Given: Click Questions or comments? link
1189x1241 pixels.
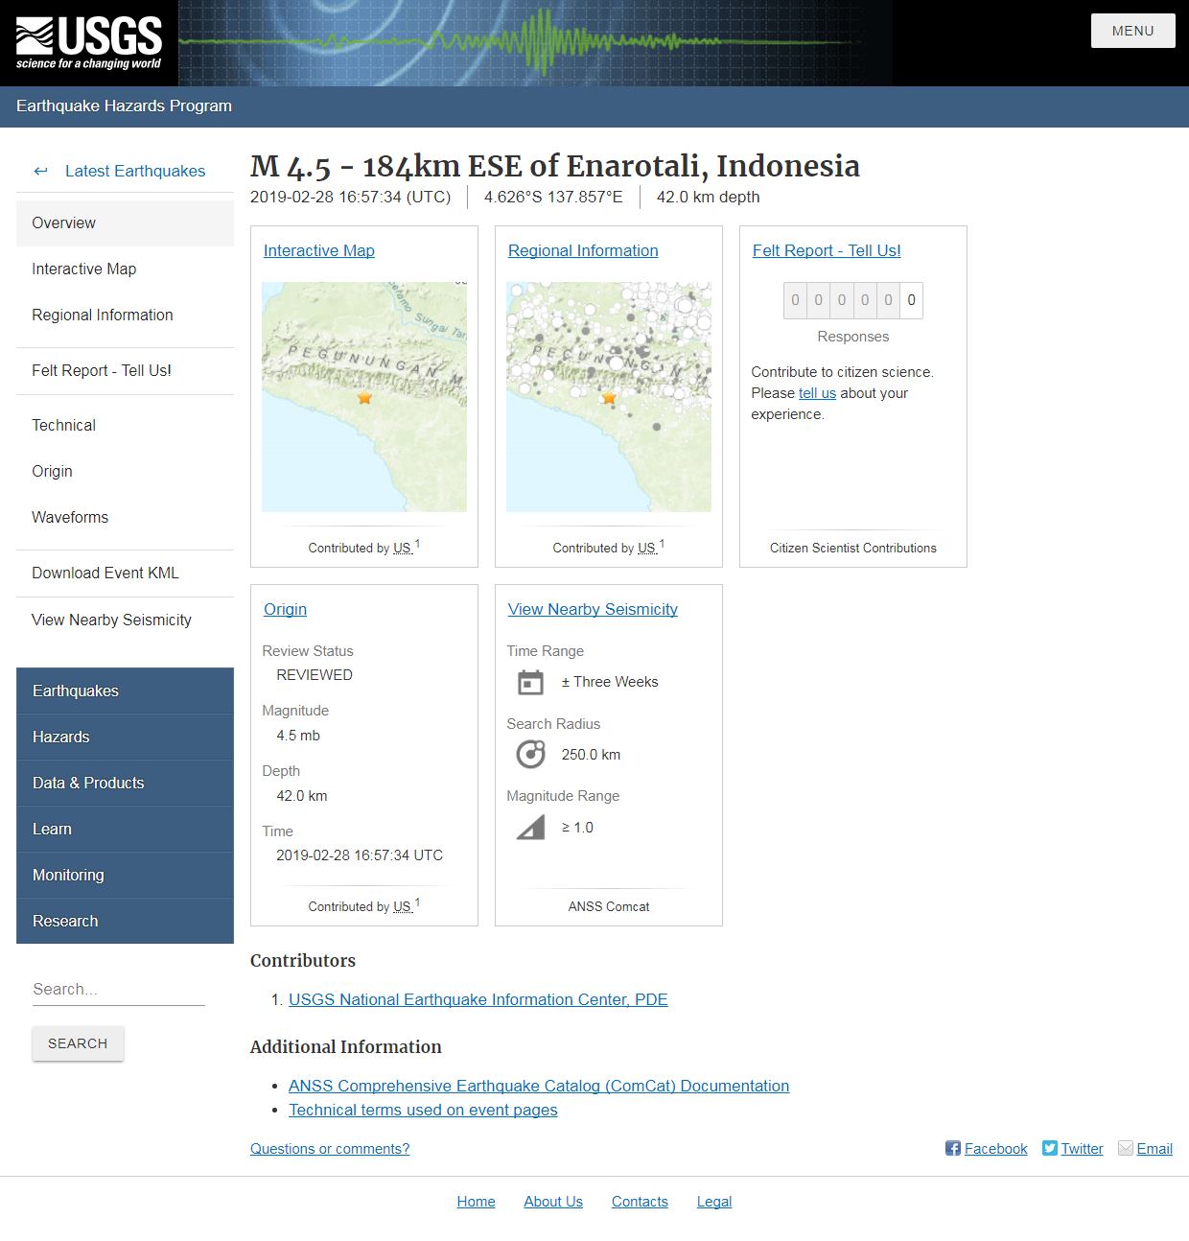Looking at the screenshot, I should coord(330,1149).
